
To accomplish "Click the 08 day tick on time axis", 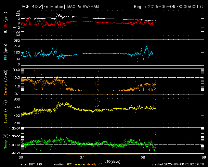I will (143, 157).
